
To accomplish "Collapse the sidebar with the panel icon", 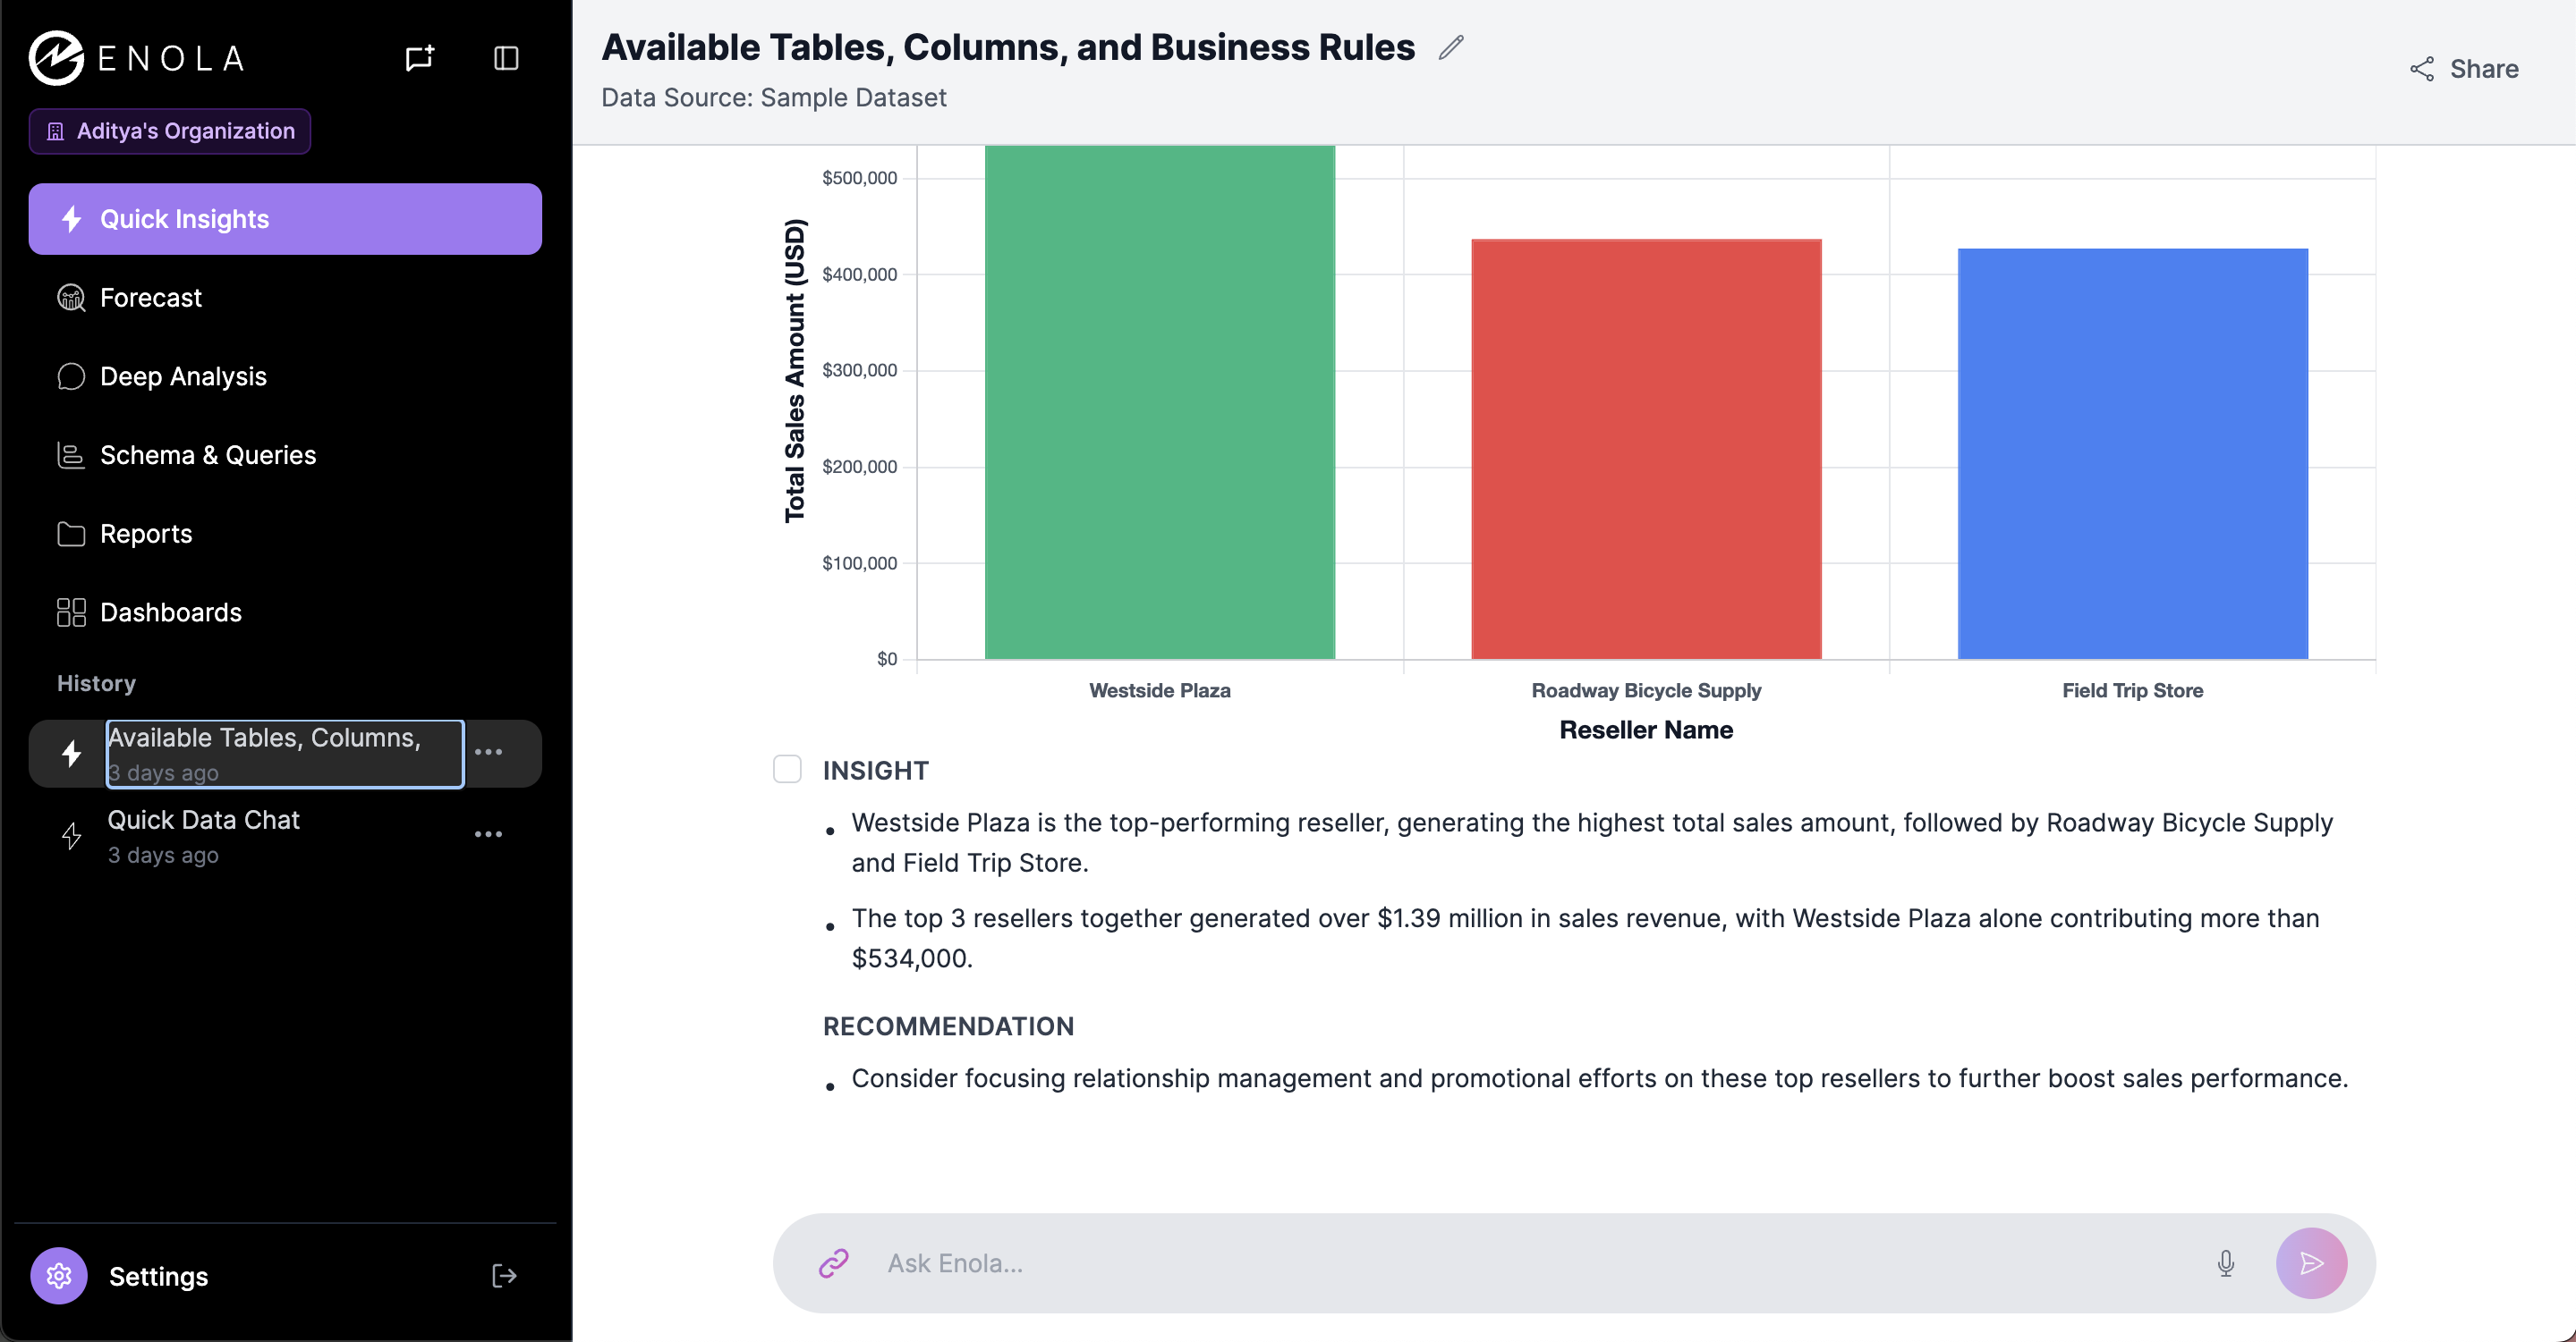I will coord(506,58).
